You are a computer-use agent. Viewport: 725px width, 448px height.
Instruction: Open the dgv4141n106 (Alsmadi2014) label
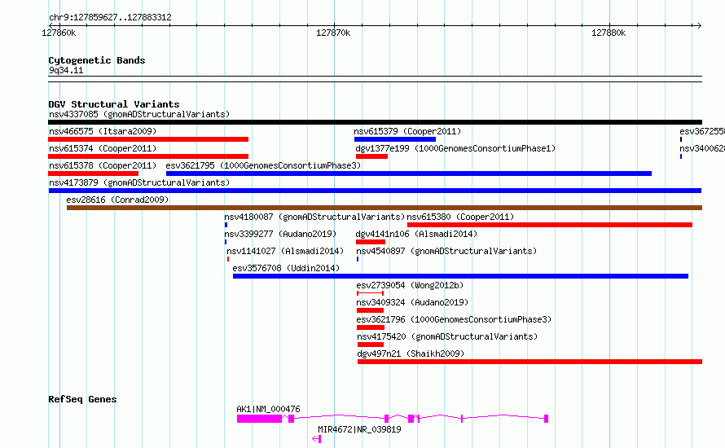coord(416,234)
